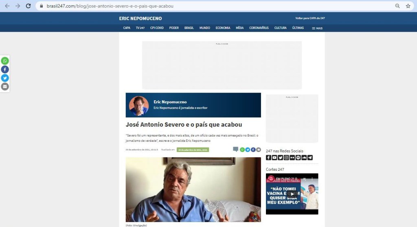The image size is (417, 227).
Task: Open 247's SoundCloud icon
Action: (304, 158)
